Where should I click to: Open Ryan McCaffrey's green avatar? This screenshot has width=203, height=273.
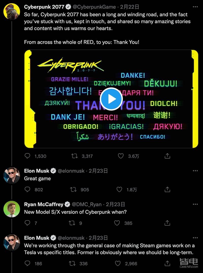coord(12,209)
